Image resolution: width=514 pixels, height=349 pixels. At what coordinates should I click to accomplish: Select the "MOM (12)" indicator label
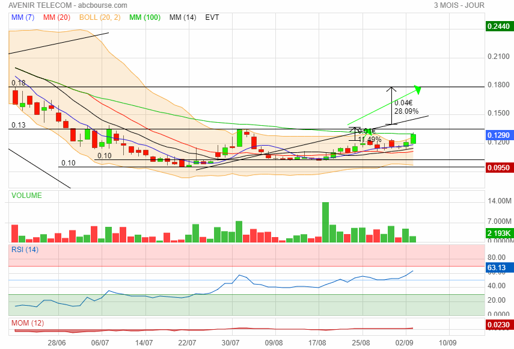click(28, 323)
